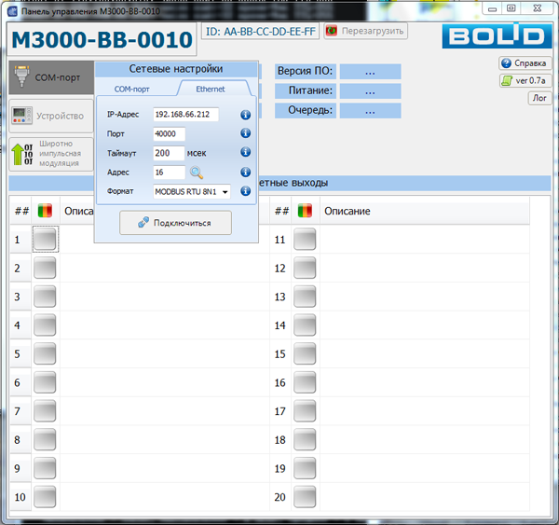
Task: Open the COM-порт settings panel button
Action: coord(51,78)
